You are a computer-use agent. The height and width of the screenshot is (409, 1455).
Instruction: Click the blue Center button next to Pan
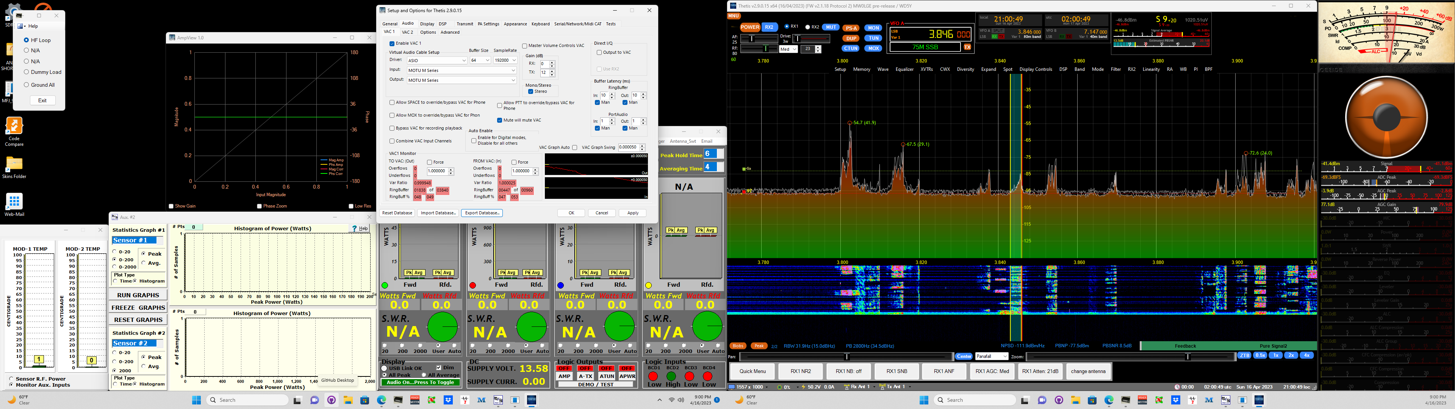tap(964, 356)
